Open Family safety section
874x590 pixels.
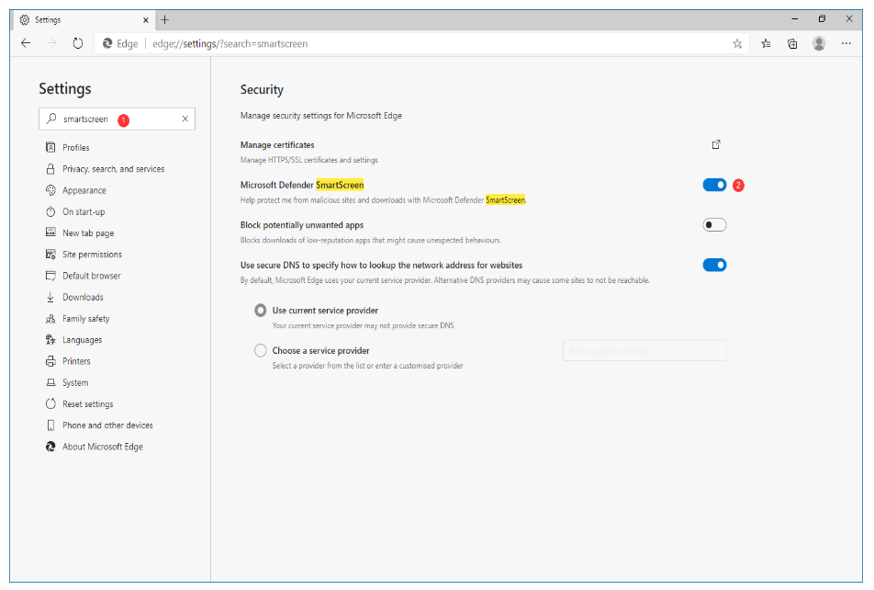click(x=86, y=318)
